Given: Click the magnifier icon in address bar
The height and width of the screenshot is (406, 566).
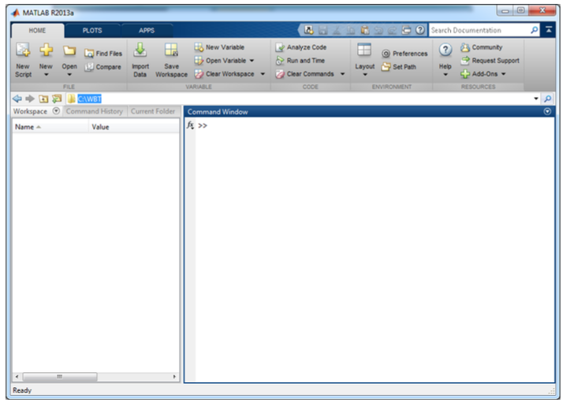Looking at the screenshot, I should coord(548,99).
